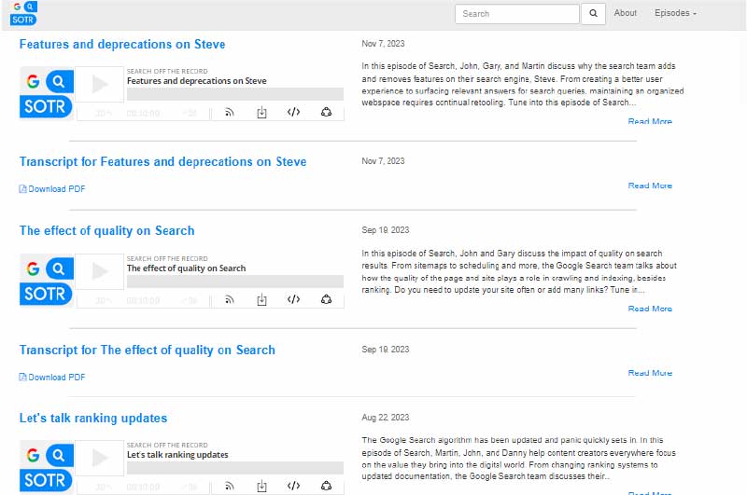The height and width of the screenshot is (495, 747).
Task: Click Nov 7, 2023 date of Features episode
Action: (x=383, y=44)
